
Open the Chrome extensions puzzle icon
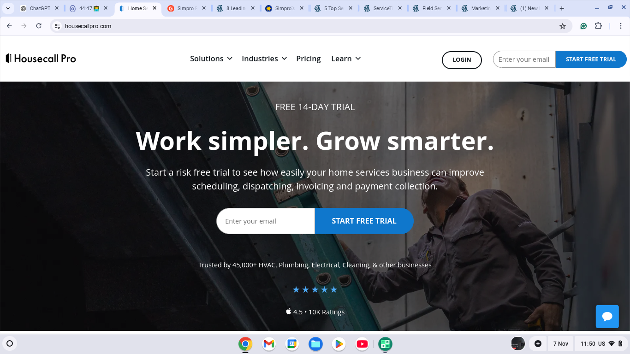point(598,26)
